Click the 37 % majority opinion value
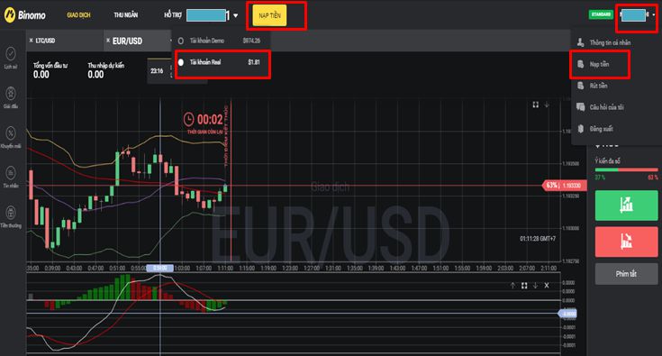Screen dimensions: 662x356 [600, 178]
